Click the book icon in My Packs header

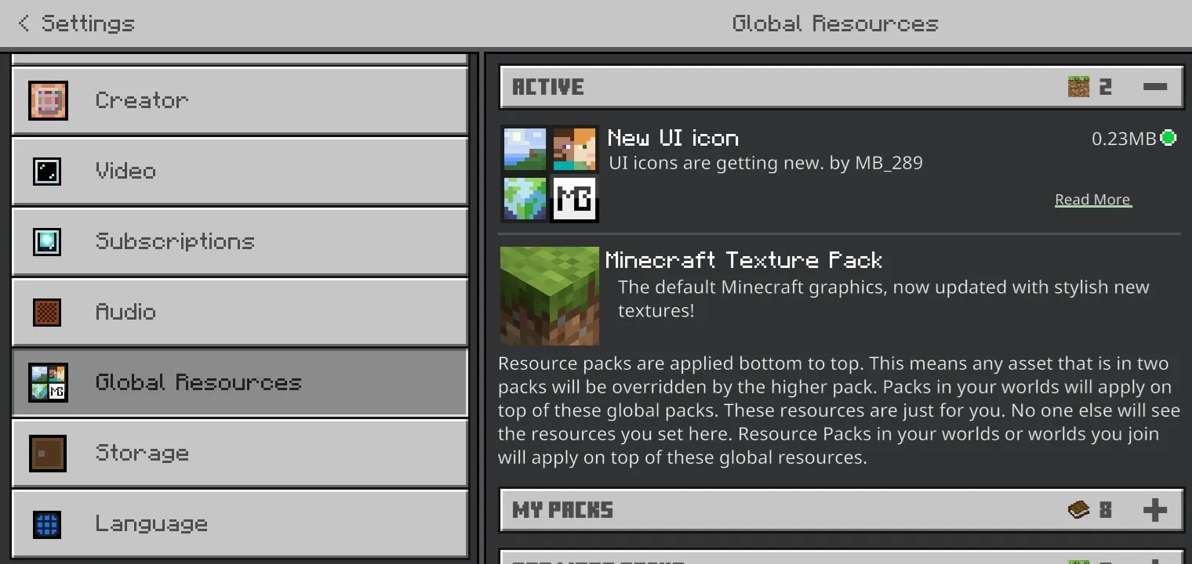click(x=1078, y=510)
